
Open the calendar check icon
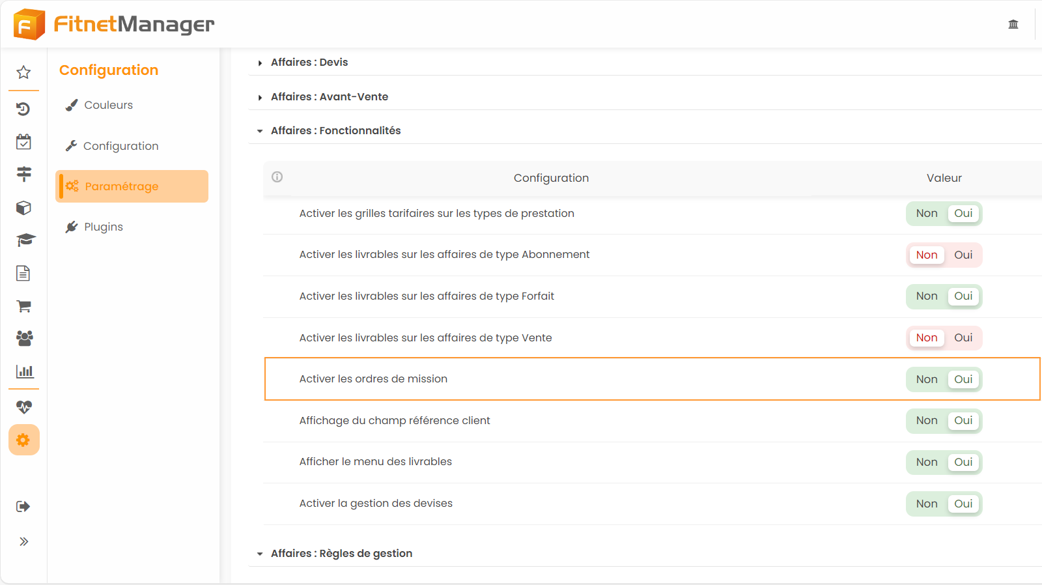click(23, 142)
